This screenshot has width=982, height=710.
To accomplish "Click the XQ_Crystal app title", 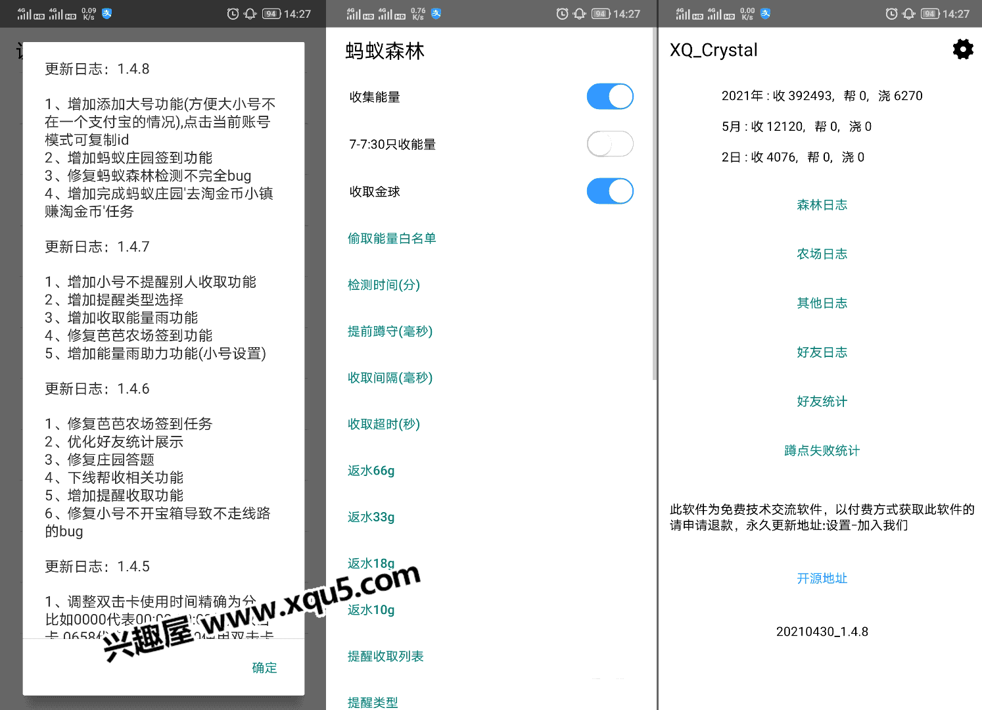I will (x=713, y=50).
